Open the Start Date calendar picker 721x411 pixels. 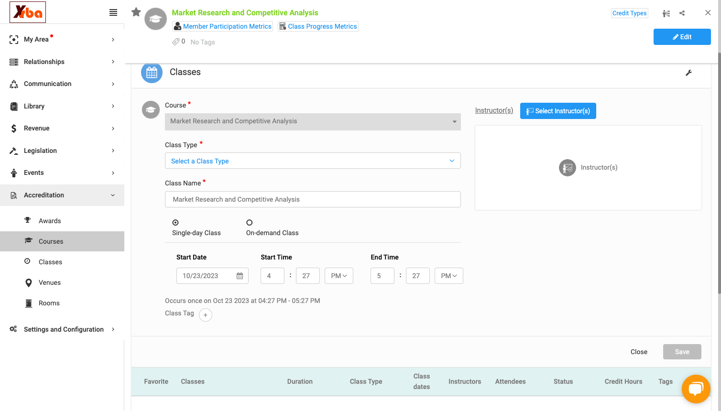pyautogui.click(x=240, y=276)
